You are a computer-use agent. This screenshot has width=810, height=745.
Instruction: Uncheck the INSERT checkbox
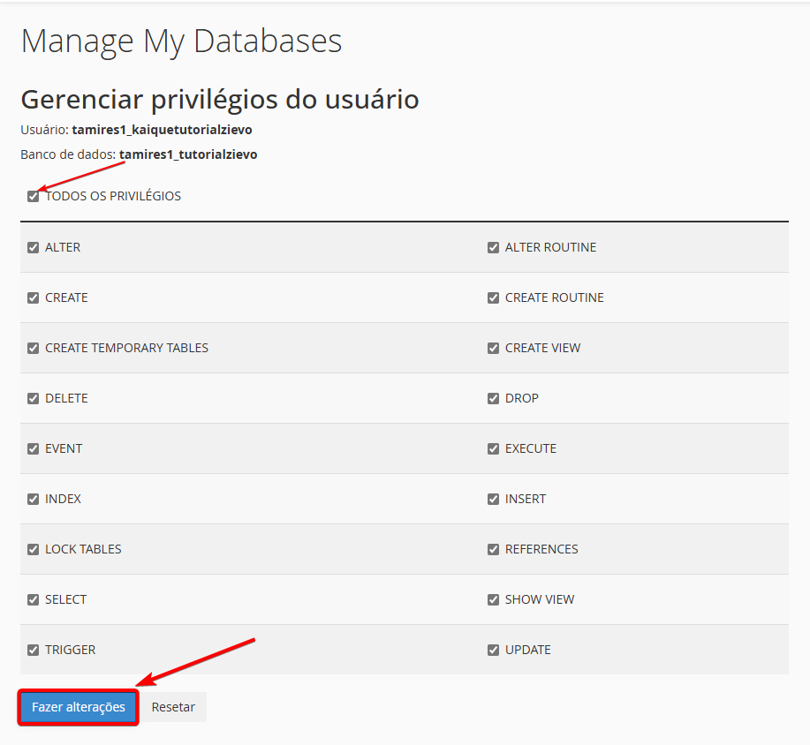[x=494, y=500]
